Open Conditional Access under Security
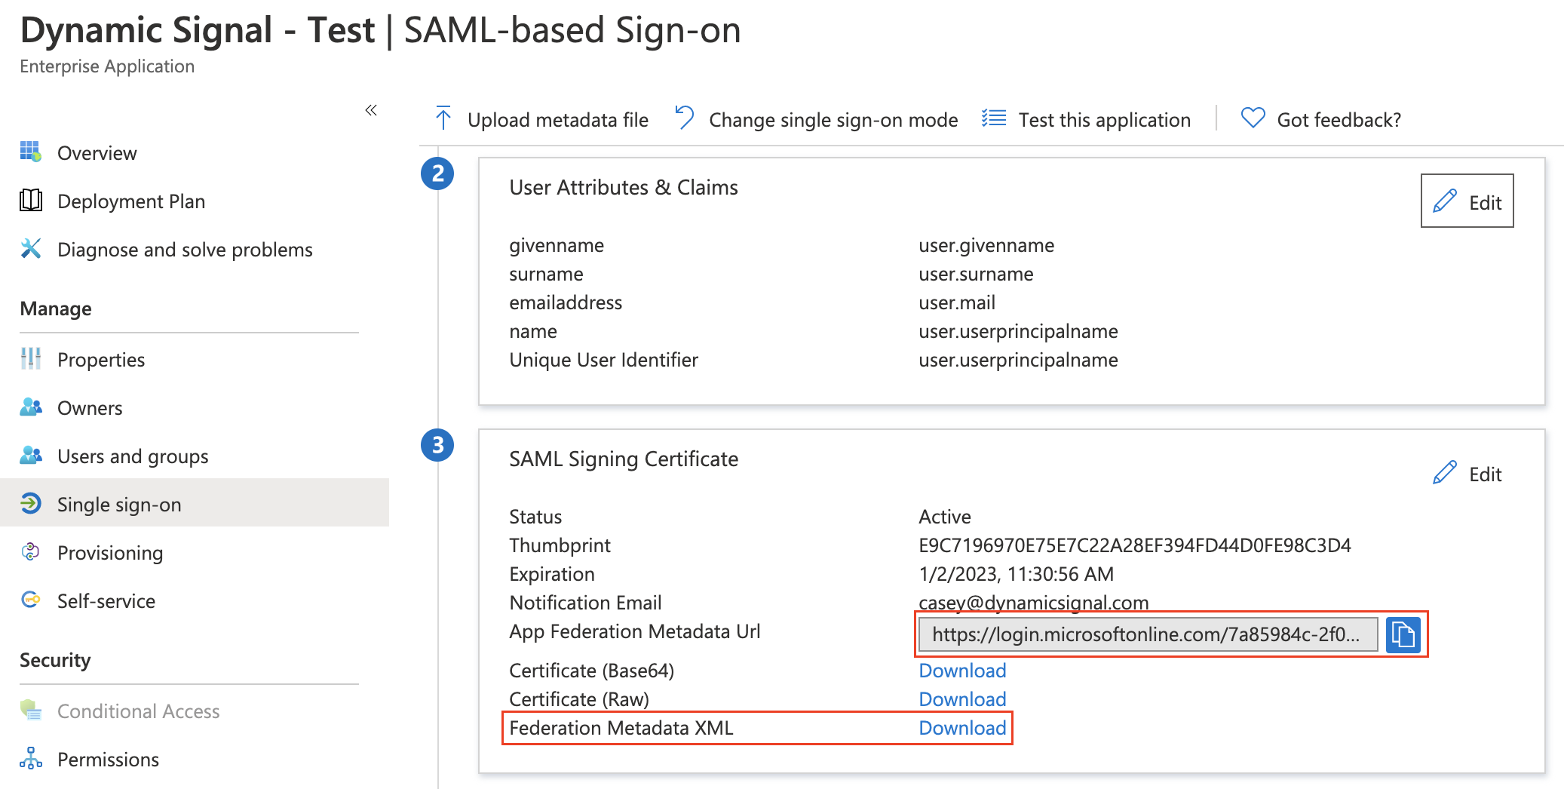Screen dimensions: 1564x789 click(x=139, y=711)
